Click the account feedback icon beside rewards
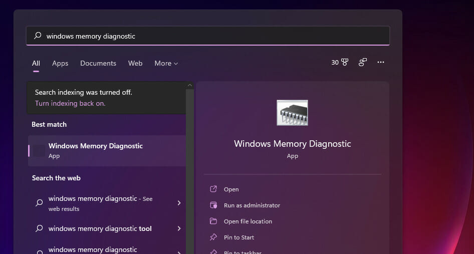 pyautogui.click(x=363, y=62)
